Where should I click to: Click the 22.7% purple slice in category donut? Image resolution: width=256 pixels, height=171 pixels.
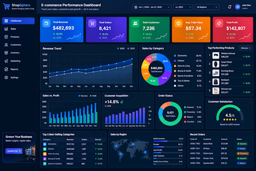click(x=164, y=78)
